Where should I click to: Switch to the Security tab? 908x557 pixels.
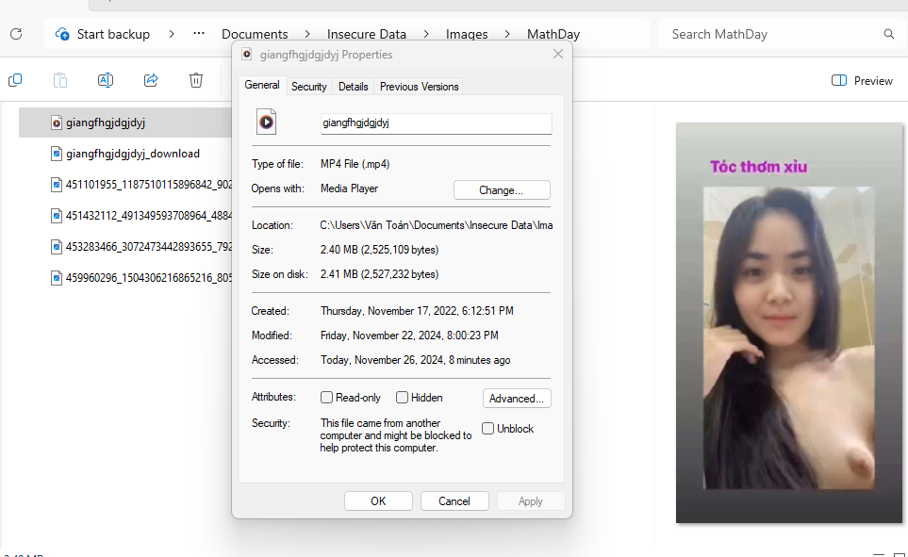[309, 86]
